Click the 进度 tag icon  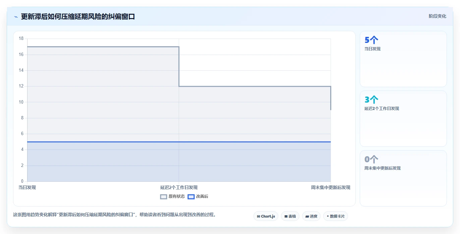click(307, 217)
